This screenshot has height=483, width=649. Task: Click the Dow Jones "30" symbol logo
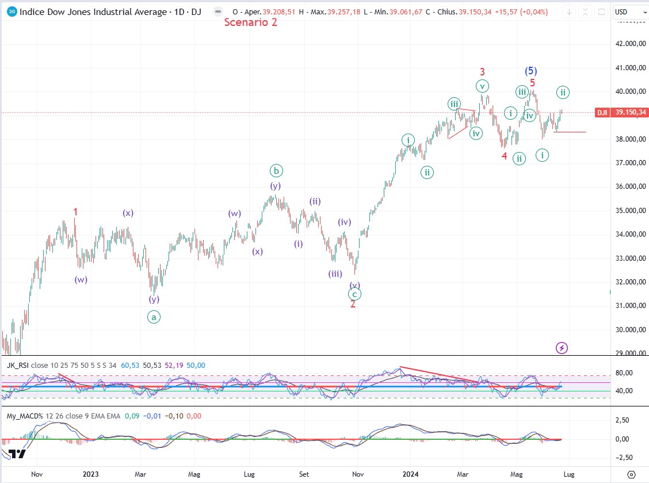coord(12,12)
